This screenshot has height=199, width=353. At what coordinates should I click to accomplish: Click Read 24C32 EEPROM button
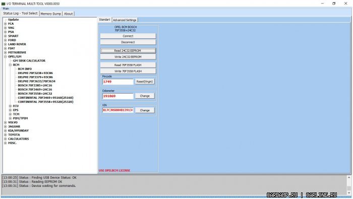[x=128, y=51]
